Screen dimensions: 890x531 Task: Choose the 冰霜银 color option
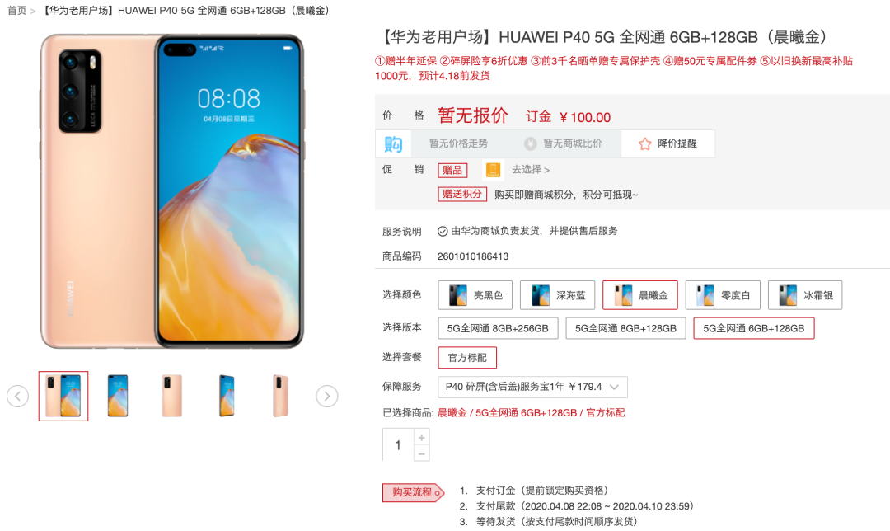[x=805, y=295]
